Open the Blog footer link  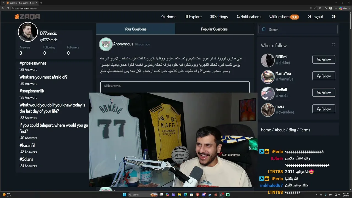(292, 130)
